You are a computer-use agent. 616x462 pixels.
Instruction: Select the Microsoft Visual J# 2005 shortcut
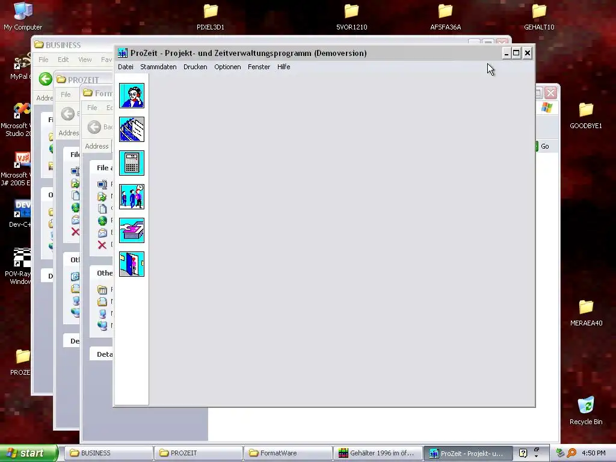tap(16, 169)
